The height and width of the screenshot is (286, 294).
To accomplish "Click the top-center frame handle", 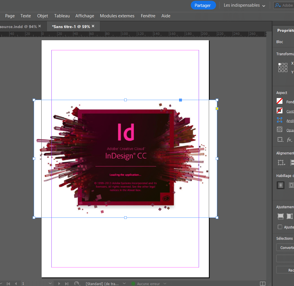I will (125, 100).
